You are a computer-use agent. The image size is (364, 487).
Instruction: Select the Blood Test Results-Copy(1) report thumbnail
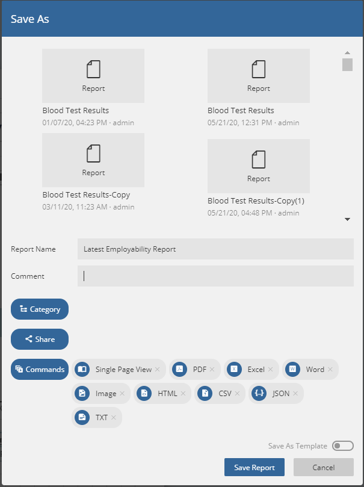(x=259, y=166)
